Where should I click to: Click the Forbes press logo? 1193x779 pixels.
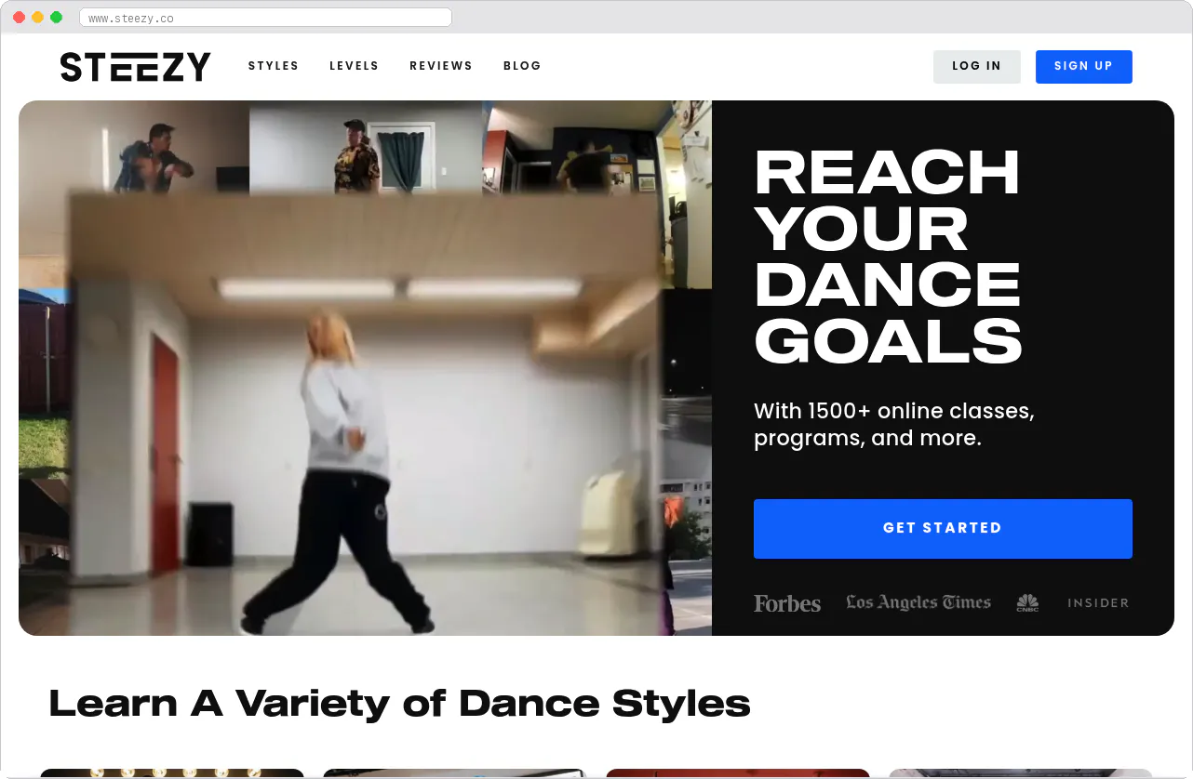pos(786,603)
